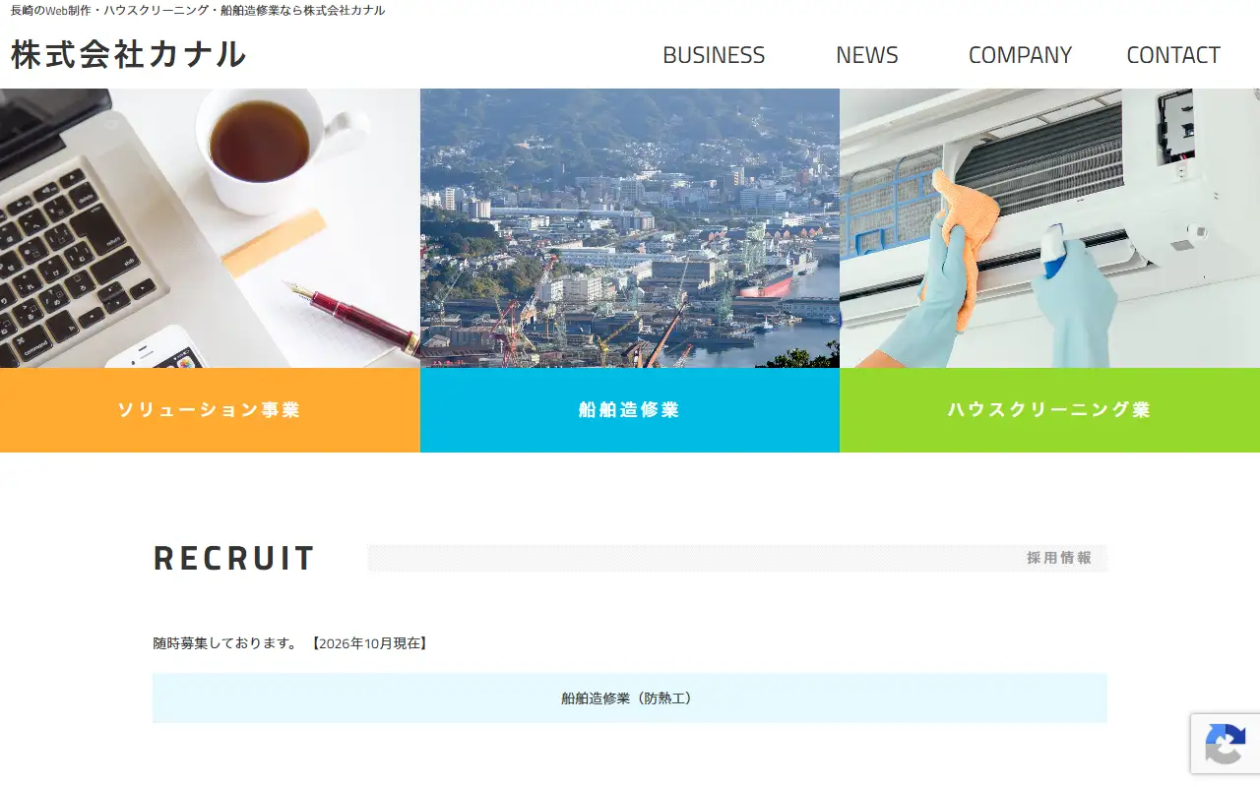The width and height of the screenshot is (1260, 787).
Task: Open the orange ソリューション事業 banner
Action: coord(210,410)
